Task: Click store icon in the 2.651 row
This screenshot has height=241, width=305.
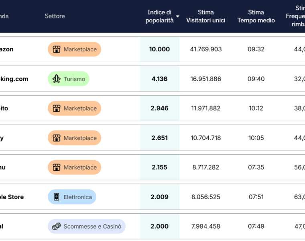Action: point(57,138)
